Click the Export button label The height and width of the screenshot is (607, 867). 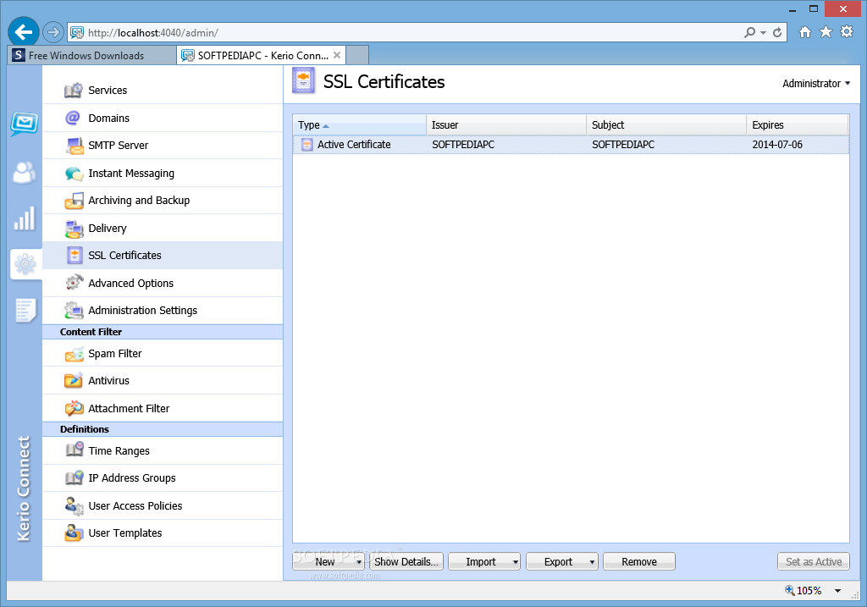pyautogui.click(x=558, y=561)
